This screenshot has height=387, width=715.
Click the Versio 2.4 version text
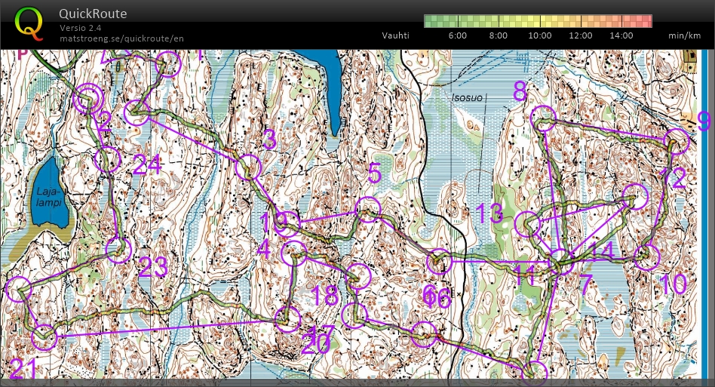[82, 28]
